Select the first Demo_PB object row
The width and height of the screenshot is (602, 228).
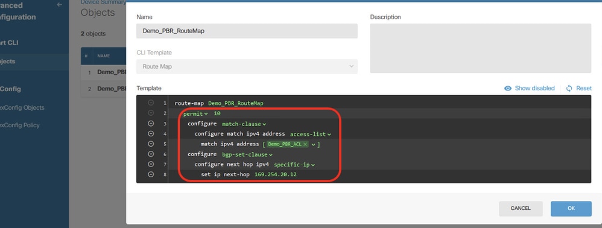[104, 72]
